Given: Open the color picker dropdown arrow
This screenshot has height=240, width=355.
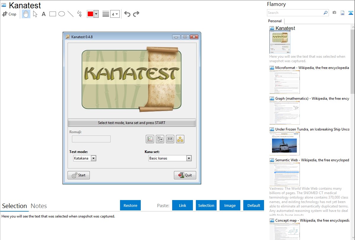Looking at the screenshot, I should pyautogui.click(x=96, y=14).
